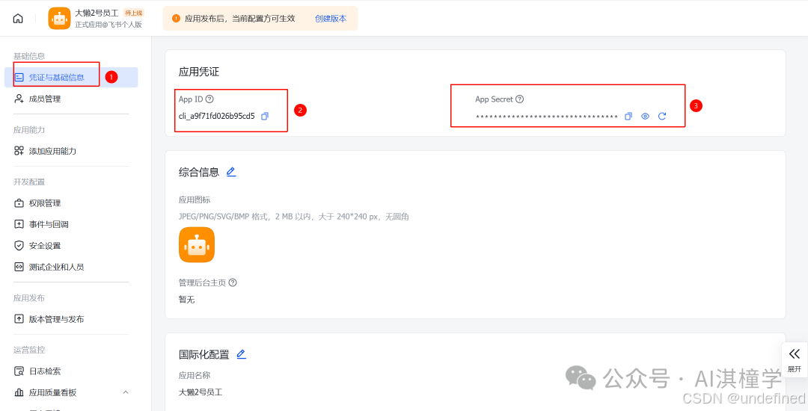
Task: Collapse the 应用质量看板 chevron
Action: click(126, 392)
